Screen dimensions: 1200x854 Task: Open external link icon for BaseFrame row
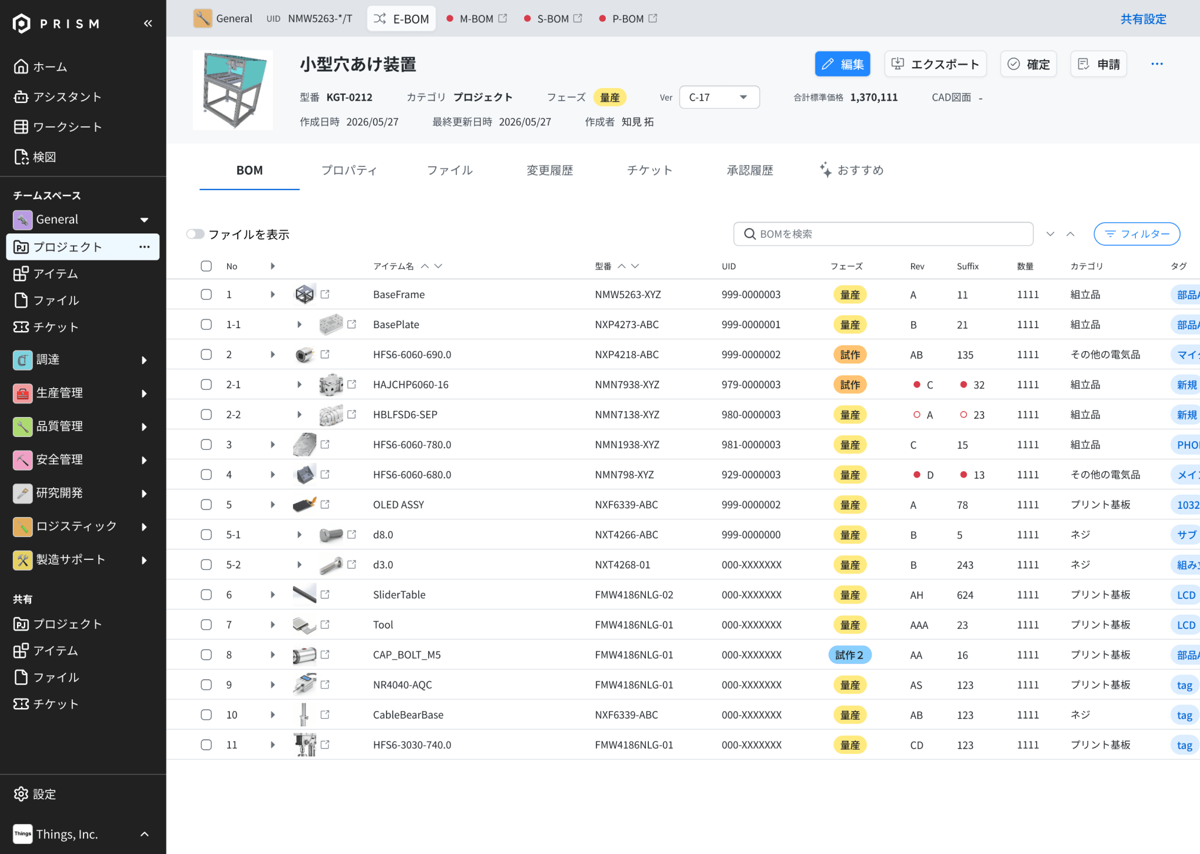click(x=325, y=294)
